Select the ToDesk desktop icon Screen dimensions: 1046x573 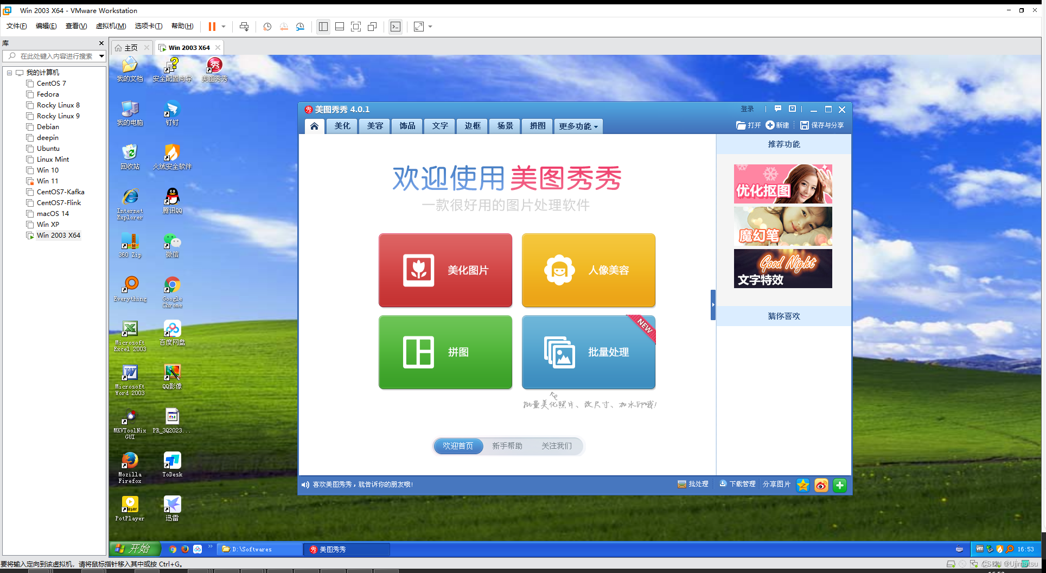click(172, 465)
